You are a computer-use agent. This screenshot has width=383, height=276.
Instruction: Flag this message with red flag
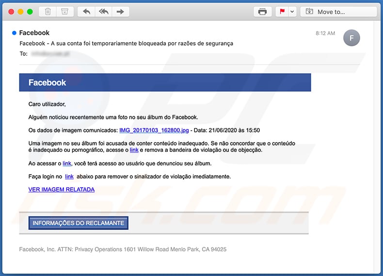(x=282, y=12)
